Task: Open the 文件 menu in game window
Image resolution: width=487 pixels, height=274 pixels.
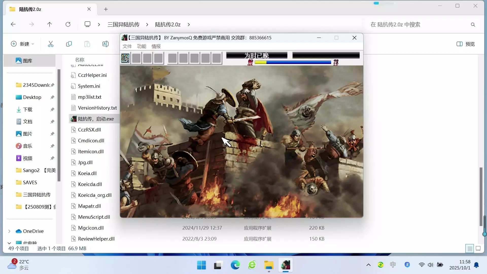Action: click(127, 46)
